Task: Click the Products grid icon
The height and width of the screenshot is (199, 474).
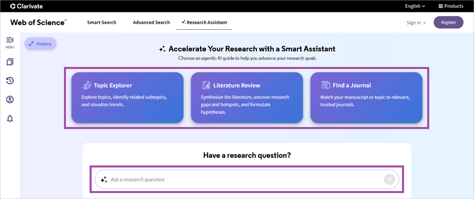Action: (441, 6)
